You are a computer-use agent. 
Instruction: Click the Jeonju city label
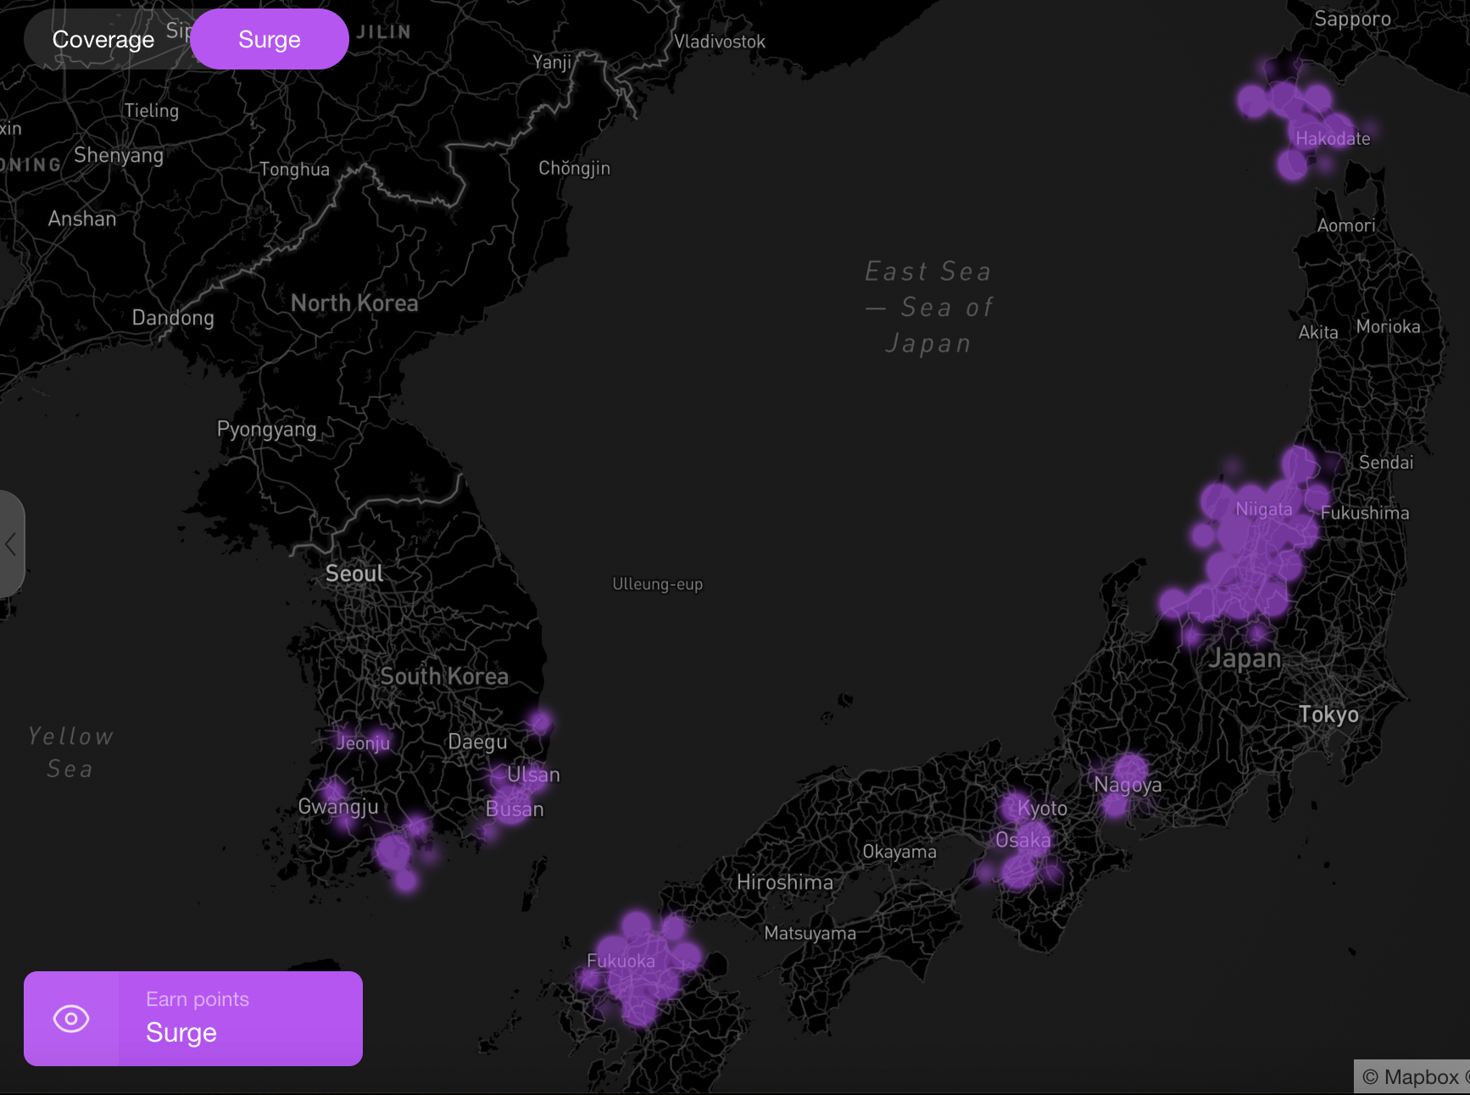pyautogui.click(x=364, y=743)
